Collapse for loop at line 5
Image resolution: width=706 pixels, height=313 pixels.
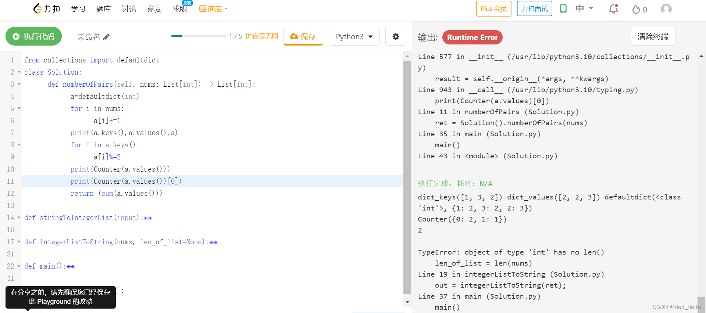tap(19, 108)
